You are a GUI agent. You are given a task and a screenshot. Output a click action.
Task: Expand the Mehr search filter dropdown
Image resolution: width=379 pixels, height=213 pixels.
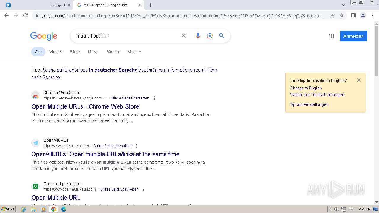[x=134, y=52]
